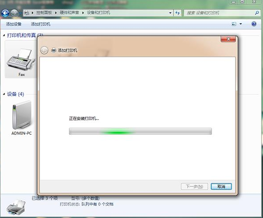This screenshot has height=218, width=263.
Task: Click the address bar location icon
Action: pos(27,13)
